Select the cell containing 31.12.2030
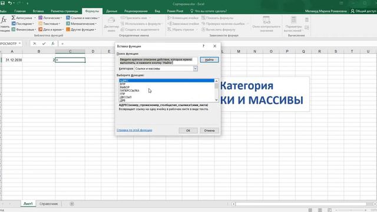Image resolution: width=377 pixels, height=212 pixels. pyautogui.click(x=12, y=60)
